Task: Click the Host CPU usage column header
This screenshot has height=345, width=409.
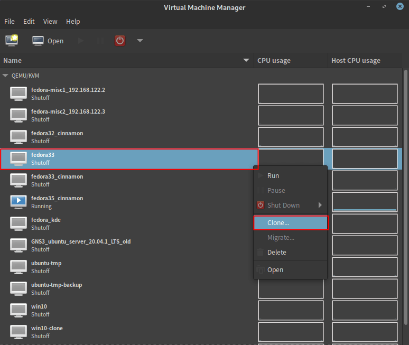Action: click(x=365, y=61)
